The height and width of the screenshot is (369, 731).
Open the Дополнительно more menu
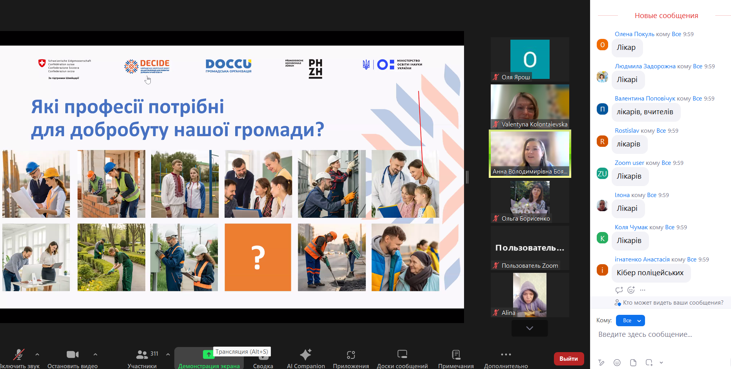tap(506, 358)
